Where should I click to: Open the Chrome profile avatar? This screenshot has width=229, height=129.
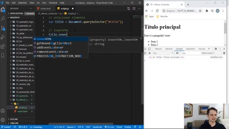tap(218, 11)
